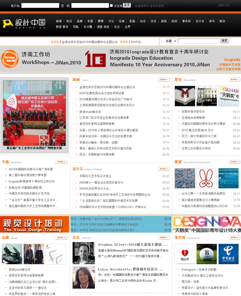The image size is (241, 296).
Task: Click the 搜索 search button
Action: [x=224, y=41]
